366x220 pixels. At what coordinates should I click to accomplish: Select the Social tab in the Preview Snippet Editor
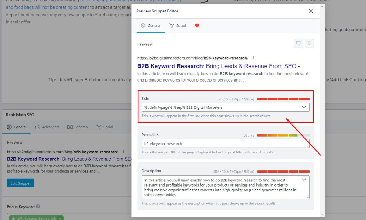[177, 26]
